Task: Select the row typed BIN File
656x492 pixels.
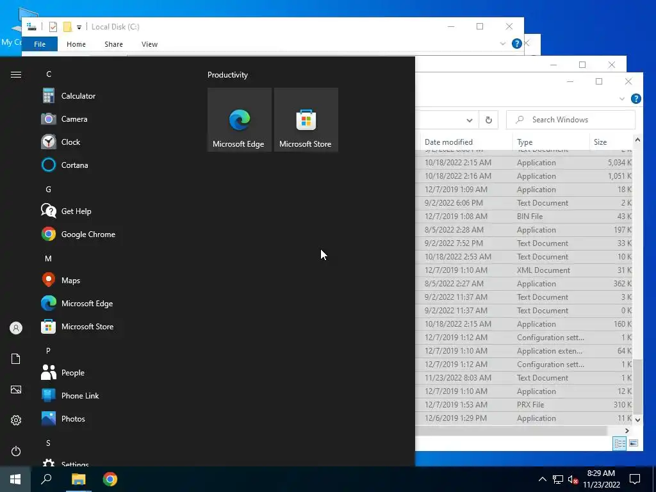Action: 524,217
